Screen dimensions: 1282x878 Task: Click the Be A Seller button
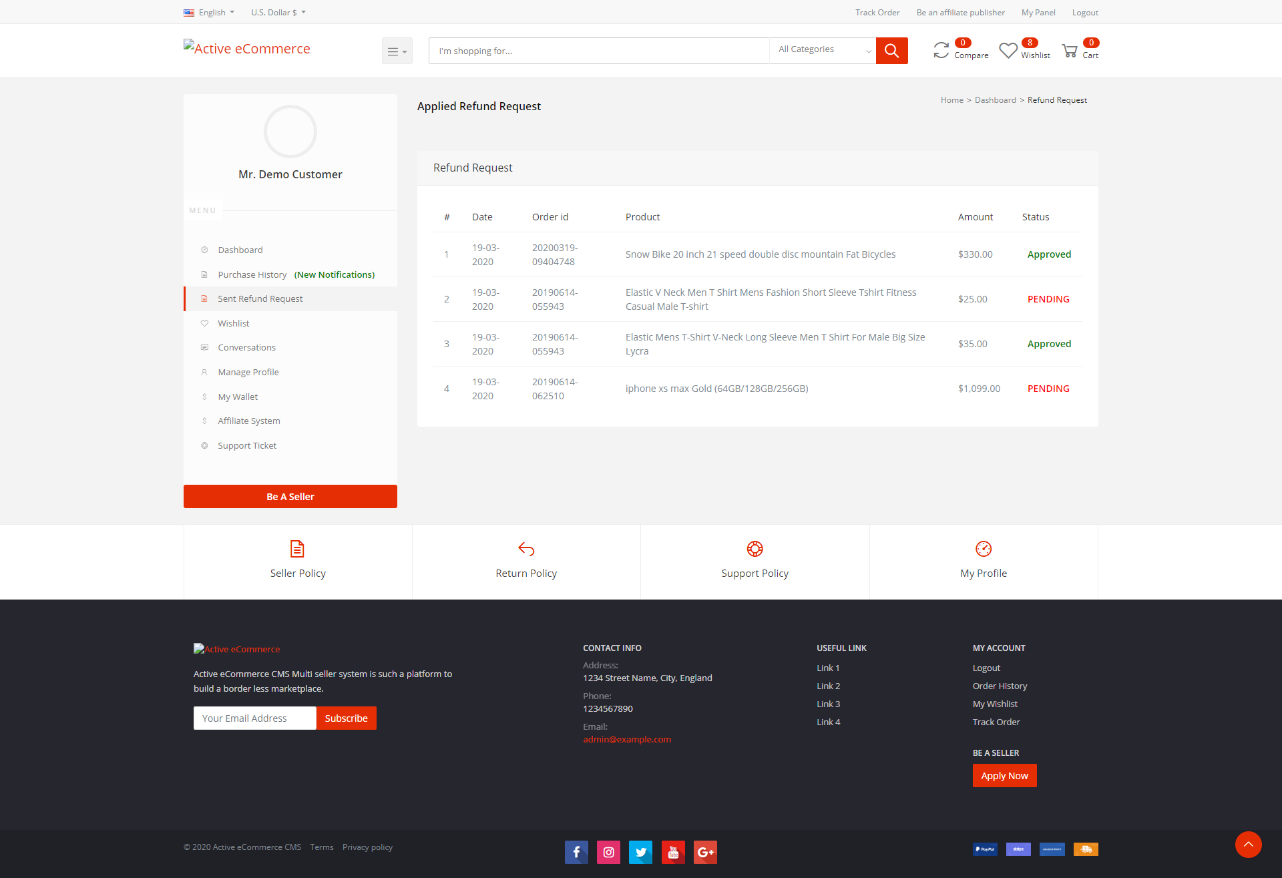pyautogui.click(x=290, y=496)
